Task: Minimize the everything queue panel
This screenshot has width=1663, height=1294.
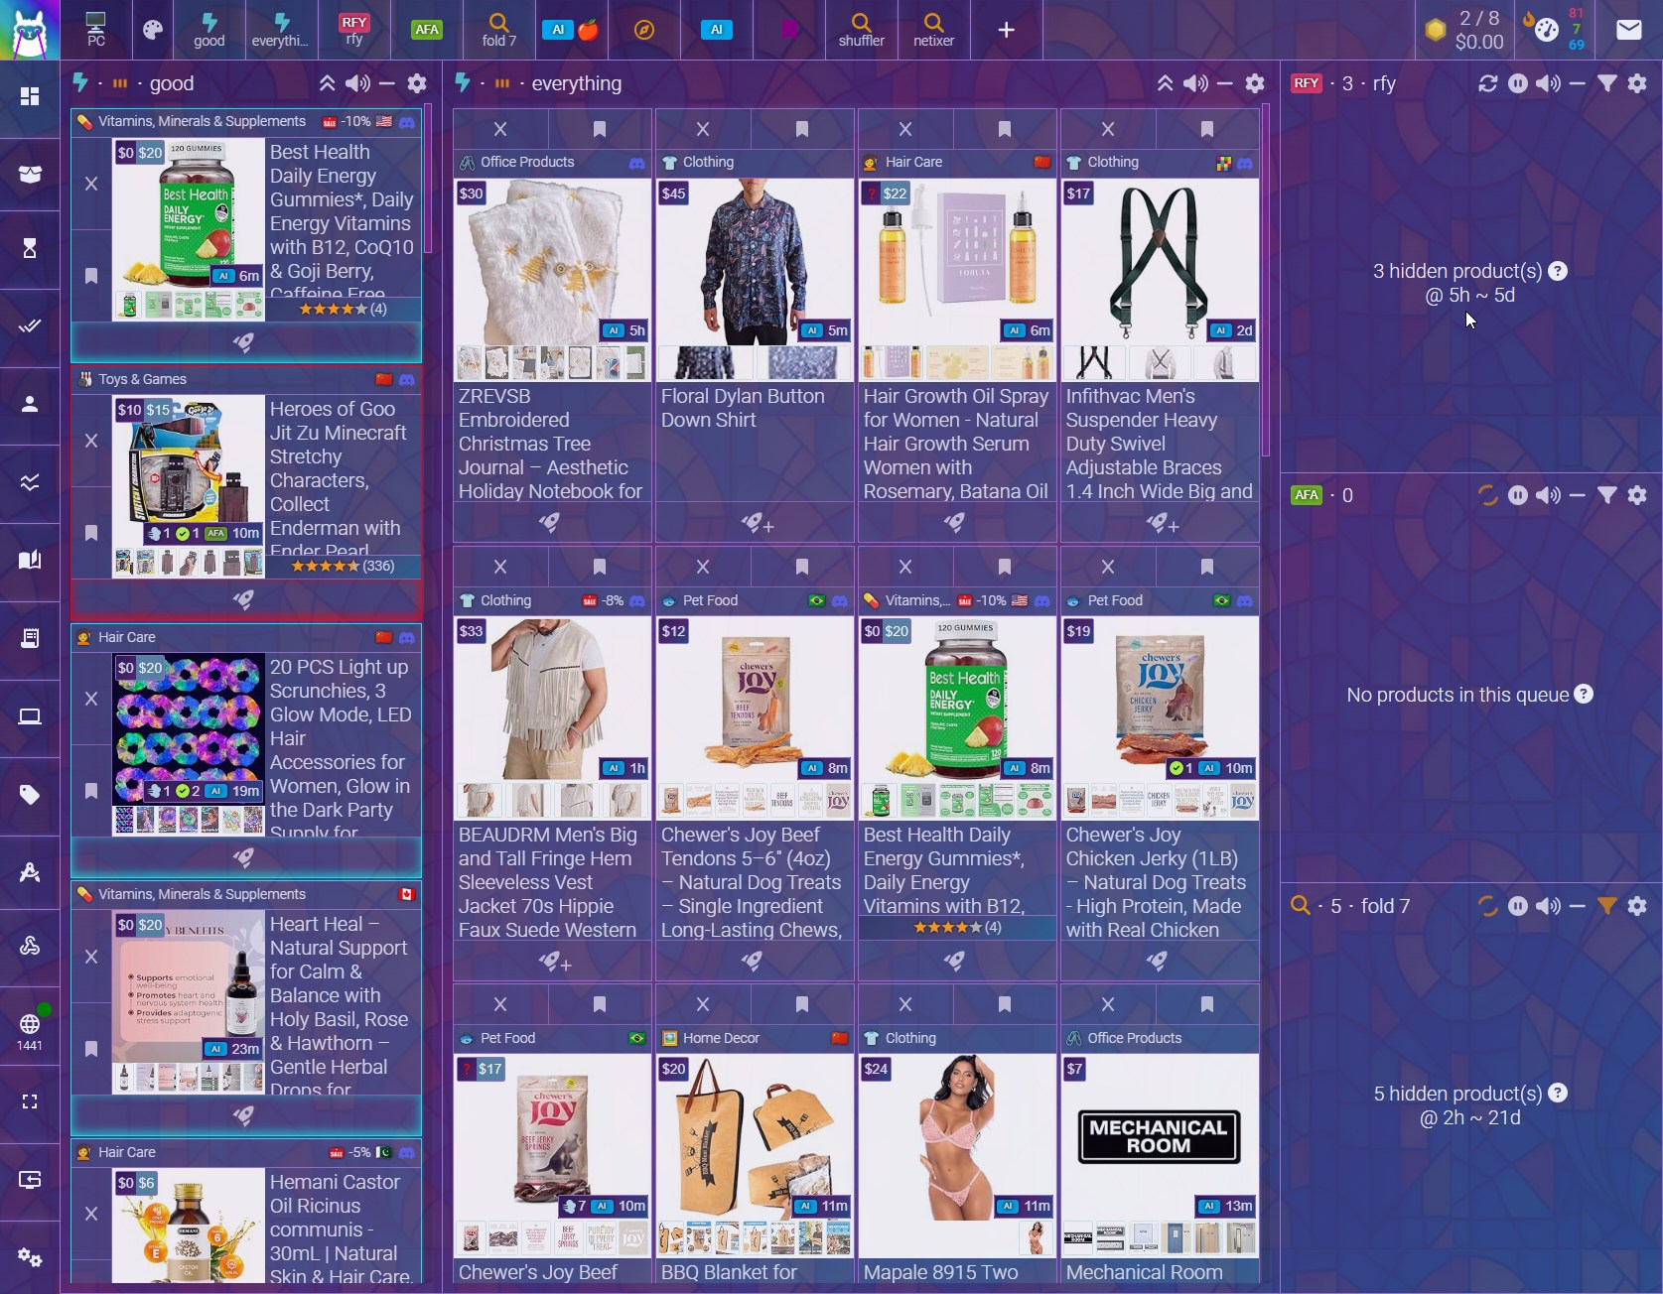Action: 1226,83
